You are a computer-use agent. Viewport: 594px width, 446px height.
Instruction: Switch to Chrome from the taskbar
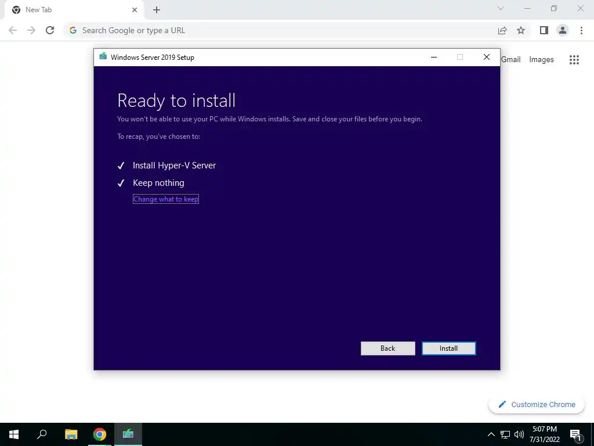[x=100, y=434]
